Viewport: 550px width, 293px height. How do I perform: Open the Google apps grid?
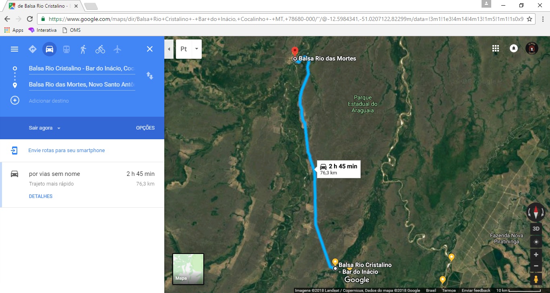[496, 49]
